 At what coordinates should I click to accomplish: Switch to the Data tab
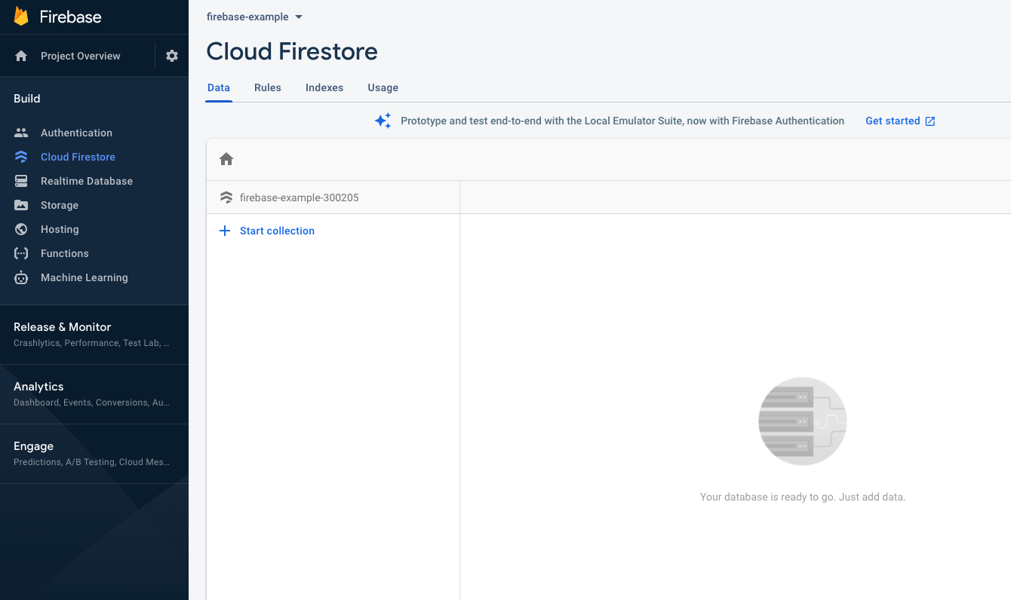coord(219,87)
